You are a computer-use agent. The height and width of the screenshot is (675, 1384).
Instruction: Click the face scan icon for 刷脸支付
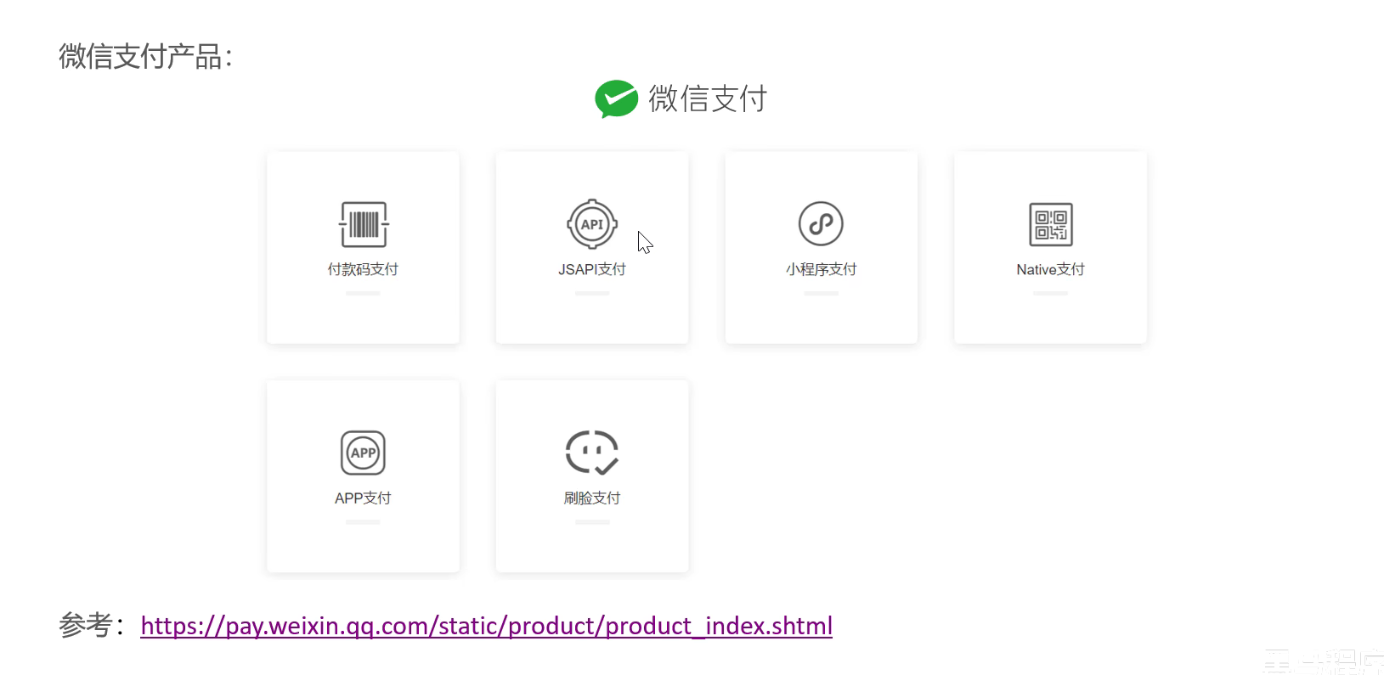point(592,452)
